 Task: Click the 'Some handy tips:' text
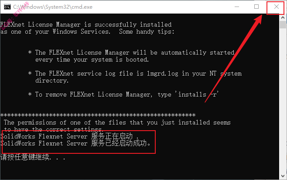(147, 31)
